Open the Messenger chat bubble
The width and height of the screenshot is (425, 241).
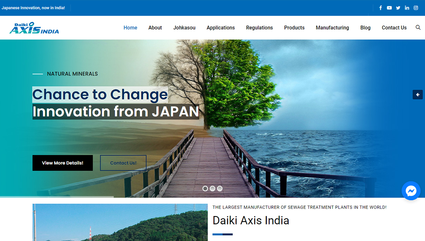(x=411, y=191)
